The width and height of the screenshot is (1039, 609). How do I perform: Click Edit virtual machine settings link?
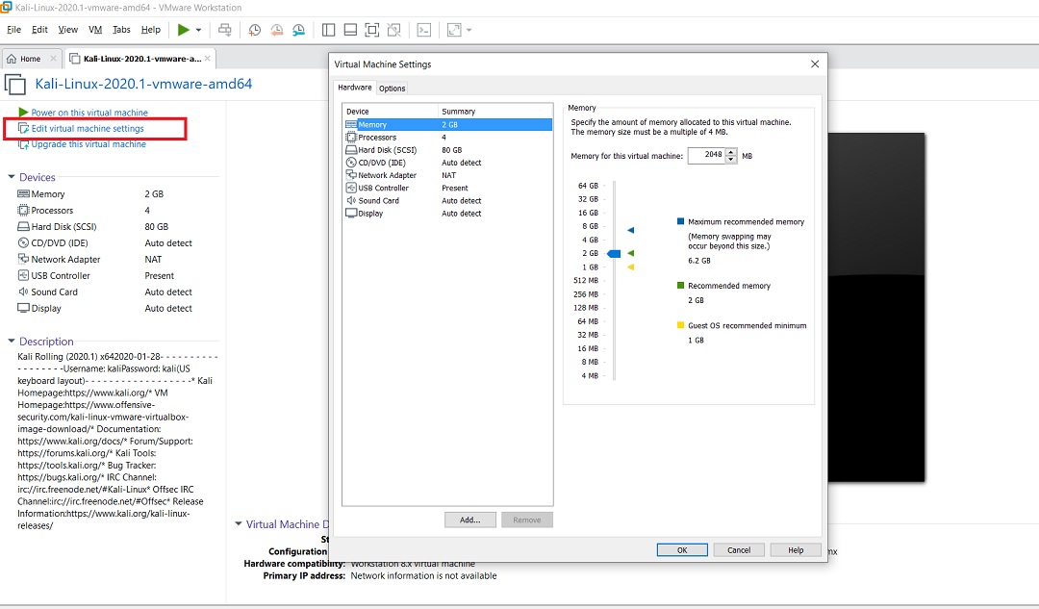pyautogui.click(x=88, y=129)
